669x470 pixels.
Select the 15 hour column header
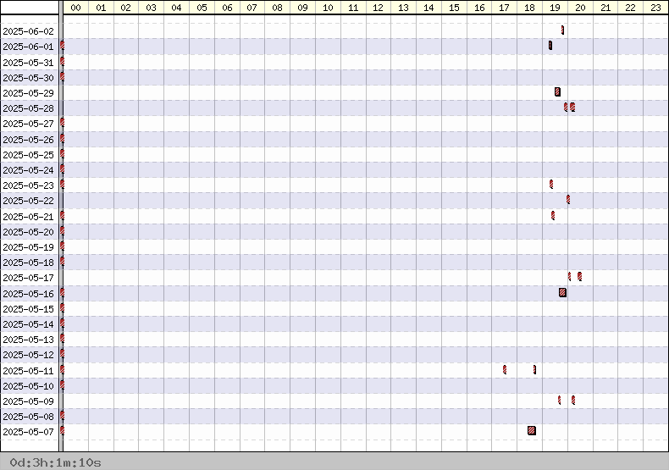click(x=455, y=8)
